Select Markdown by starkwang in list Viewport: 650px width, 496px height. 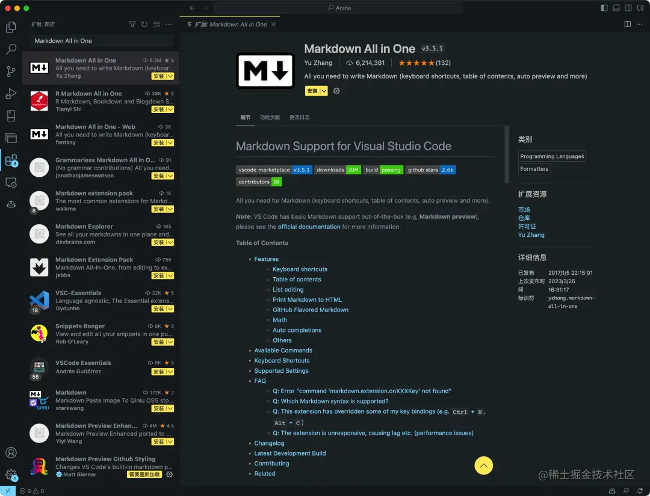(x=101, y=400)
